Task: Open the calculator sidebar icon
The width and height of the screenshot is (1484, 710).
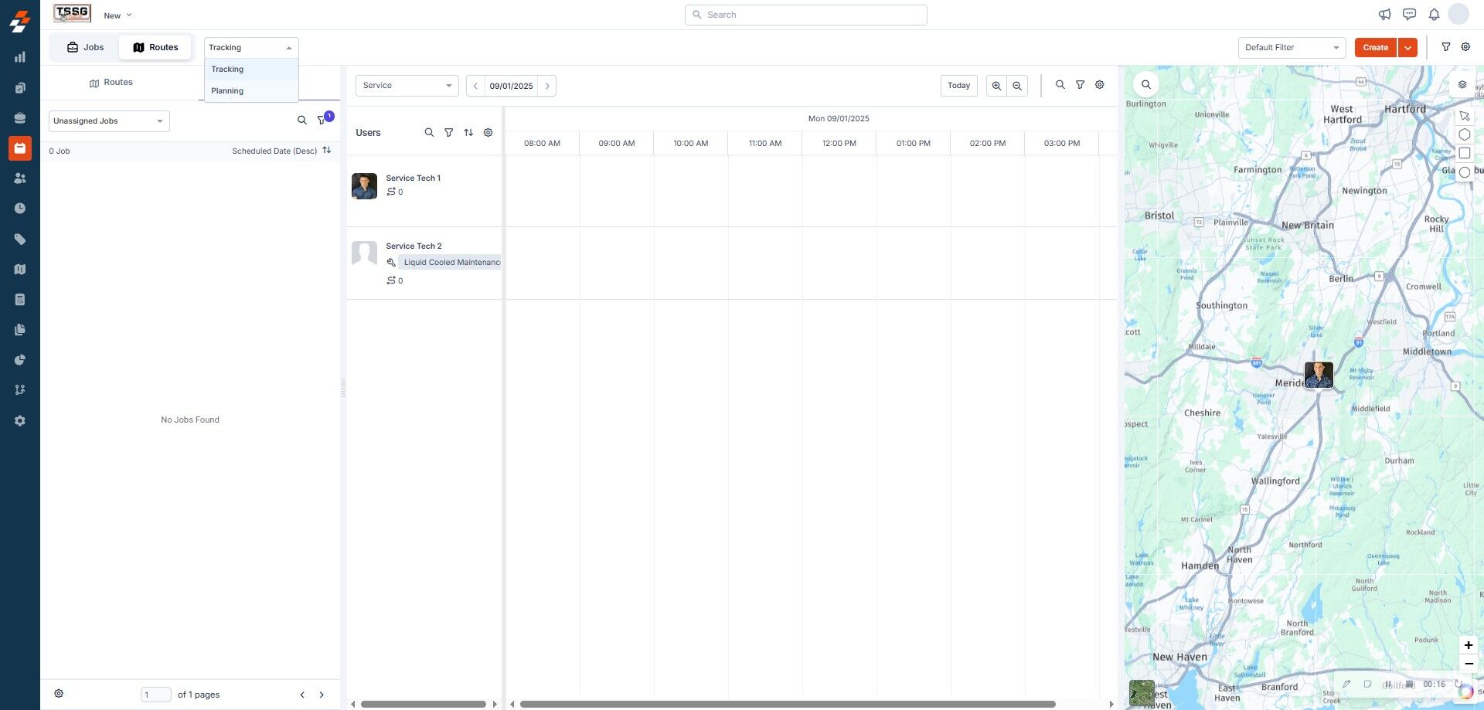Action: [x=20, y=300]
